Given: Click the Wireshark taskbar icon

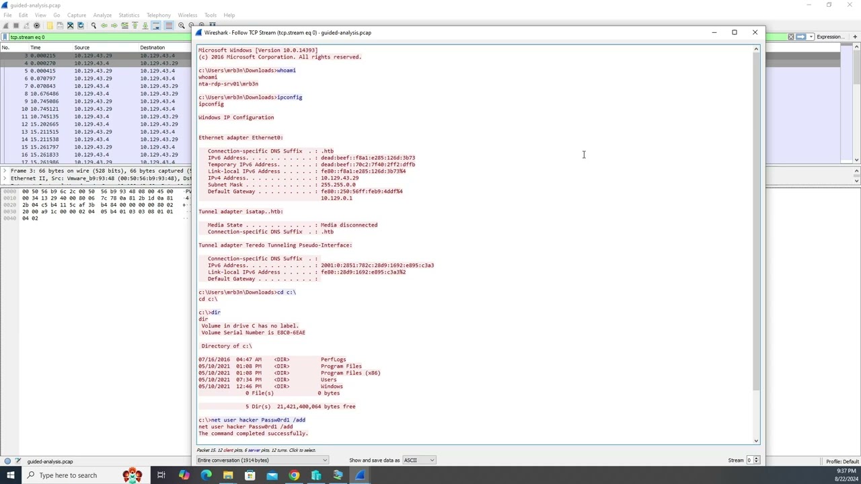Looking at the screenshot, I should pos(360,475).
